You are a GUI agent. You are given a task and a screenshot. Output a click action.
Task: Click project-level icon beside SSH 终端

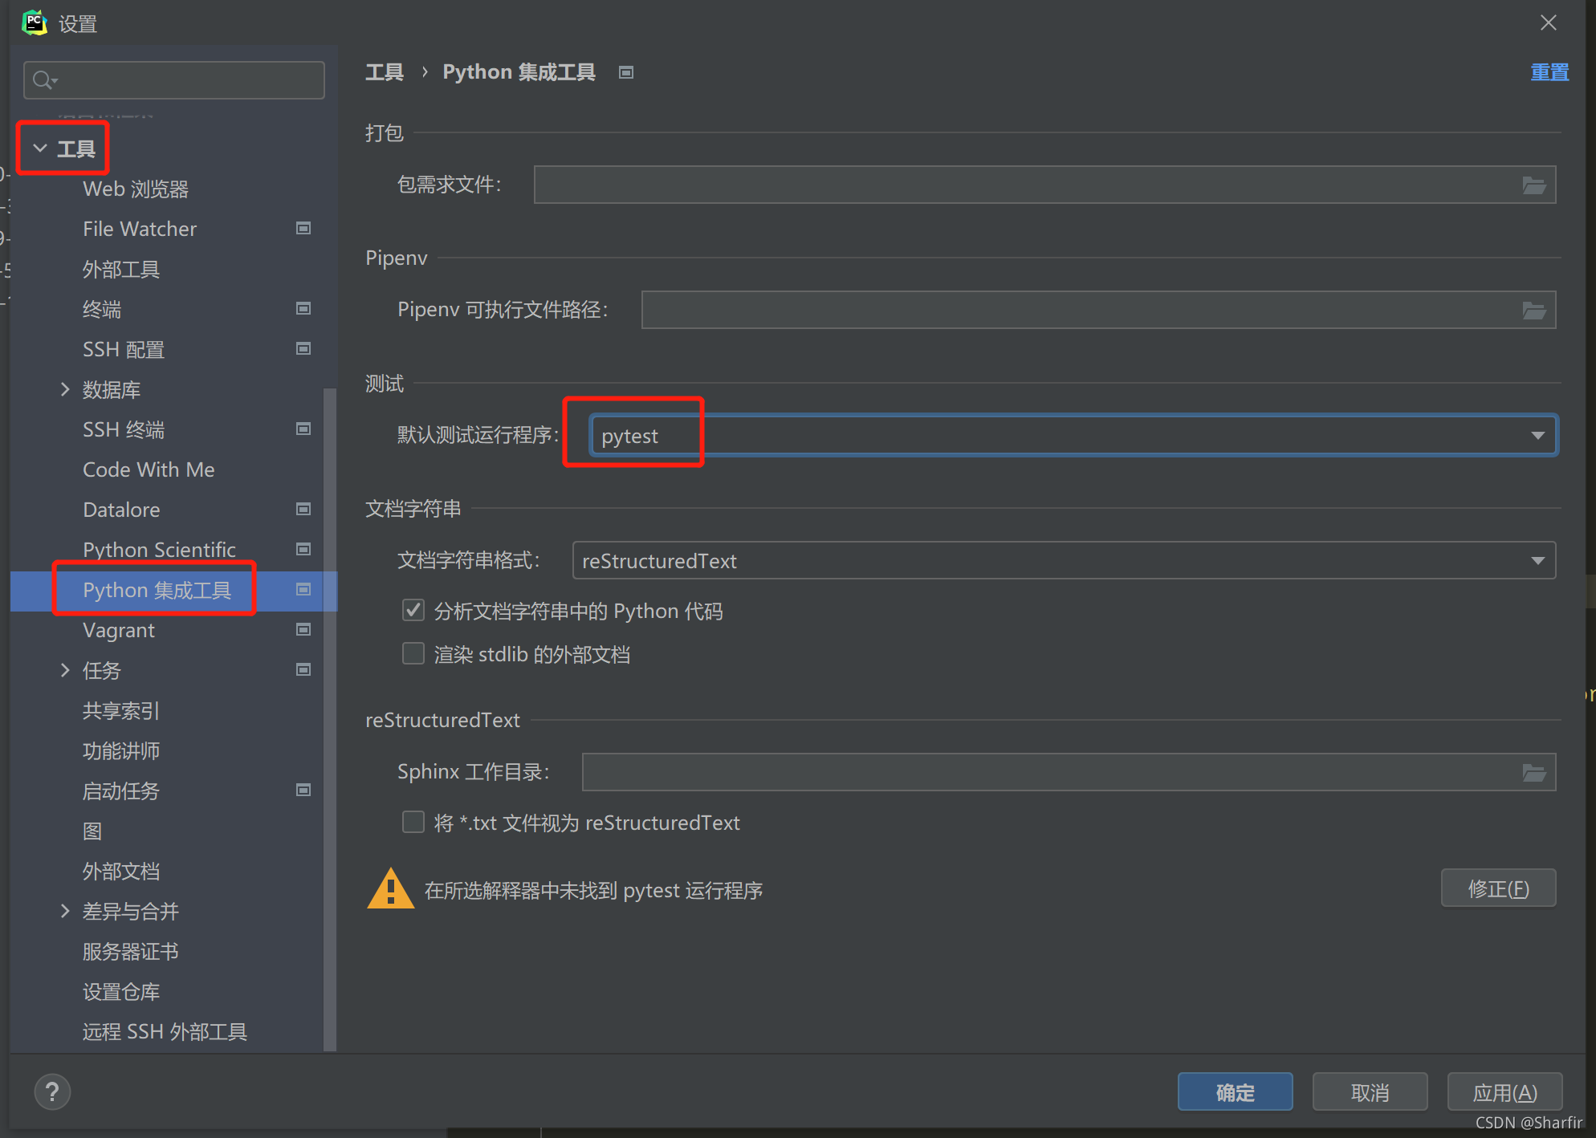303,429
